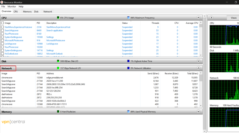The width and height of the screenshot is (239, 133).
Task: Click the blue Maximum Frequency indicator square
Action: (x=129, y=18)
